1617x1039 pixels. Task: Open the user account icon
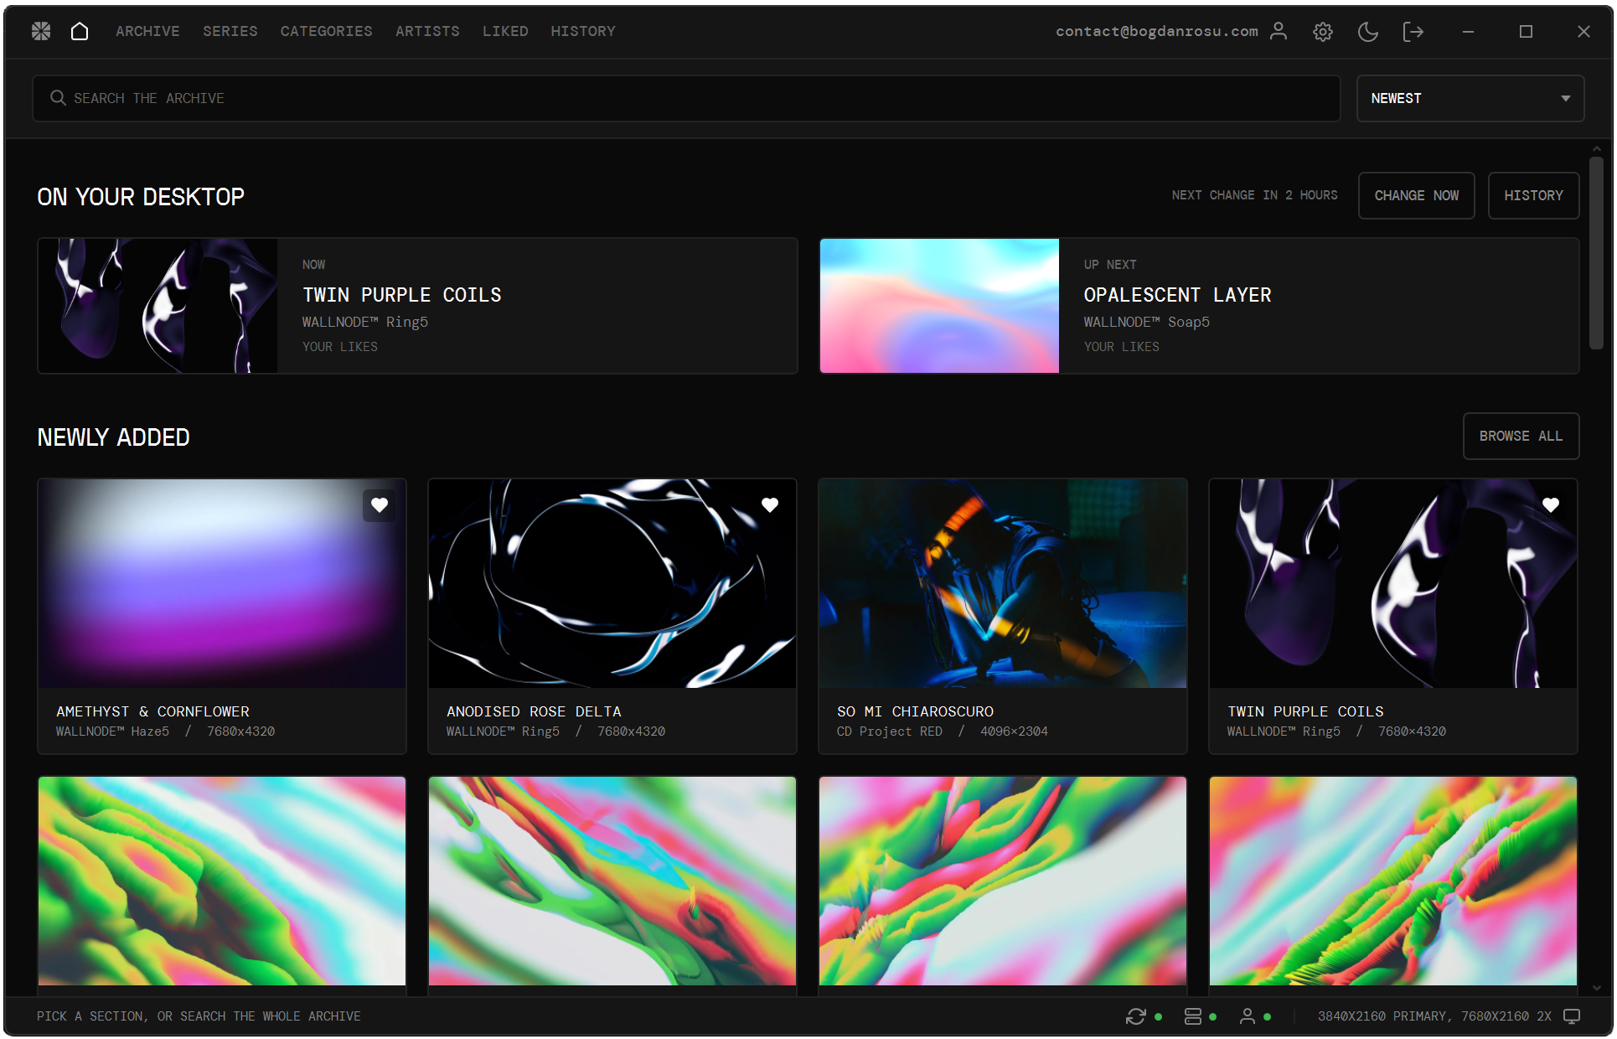coord(1278,31)
